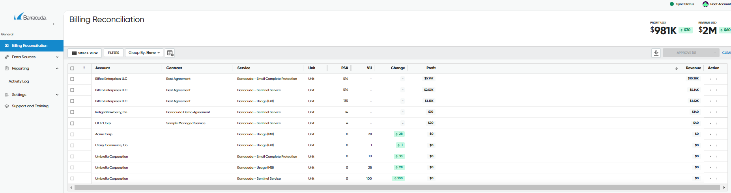Open more actions for the $10.28K revenue row
Image resolution: width=731 pixels, height=193 pixels.
pos(717,79)
